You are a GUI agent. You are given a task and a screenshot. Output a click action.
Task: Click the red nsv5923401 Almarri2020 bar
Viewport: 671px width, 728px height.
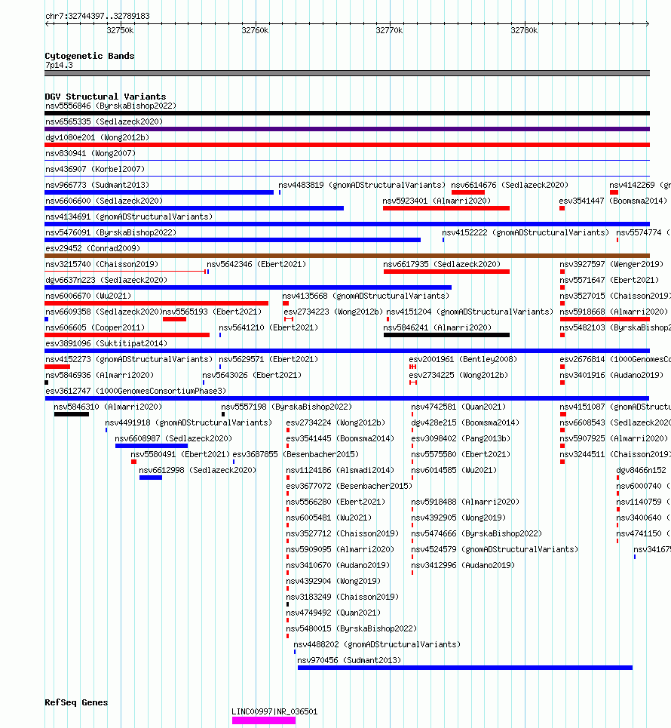click(446, 208)
